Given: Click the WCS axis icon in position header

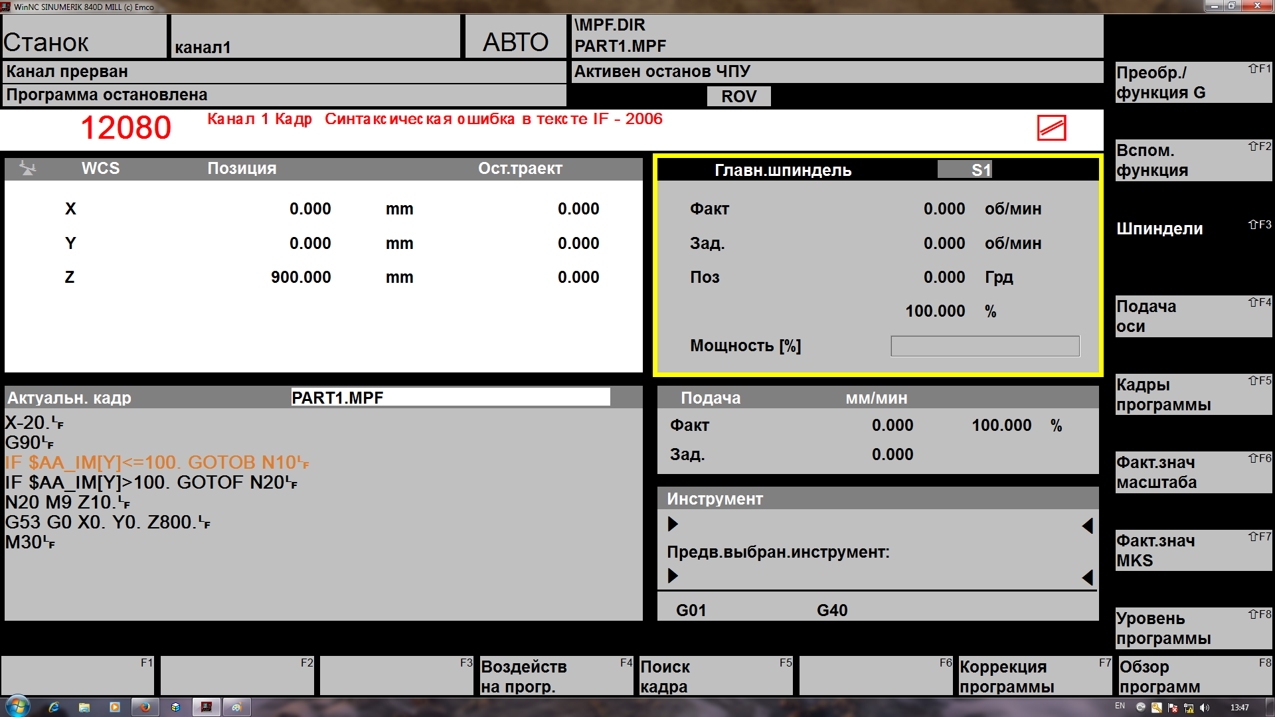Looking at the screenshot, I should [27, 168].
